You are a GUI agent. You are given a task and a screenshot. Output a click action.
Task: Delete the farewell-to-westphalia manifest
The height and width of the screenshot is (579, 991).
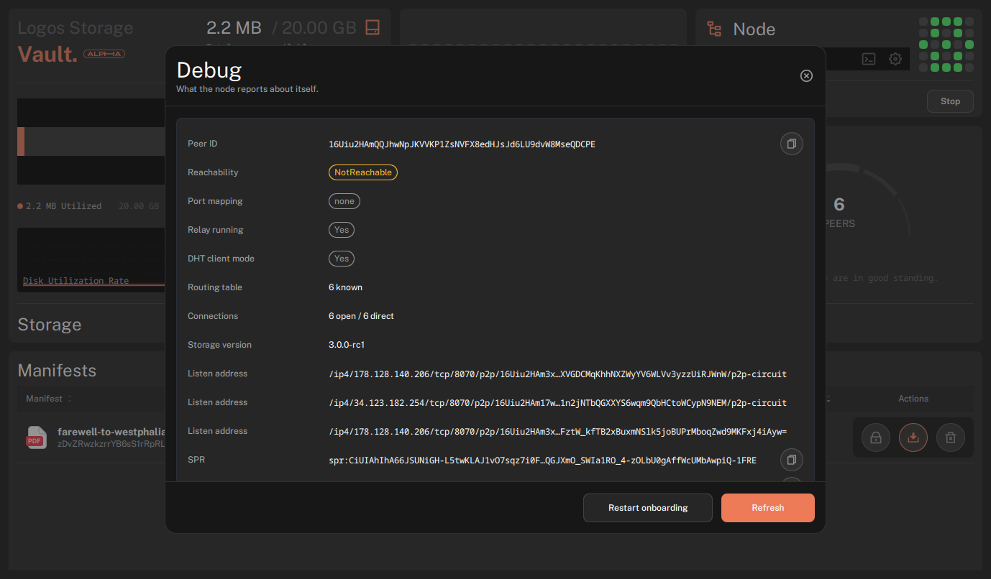coord(951,437)
